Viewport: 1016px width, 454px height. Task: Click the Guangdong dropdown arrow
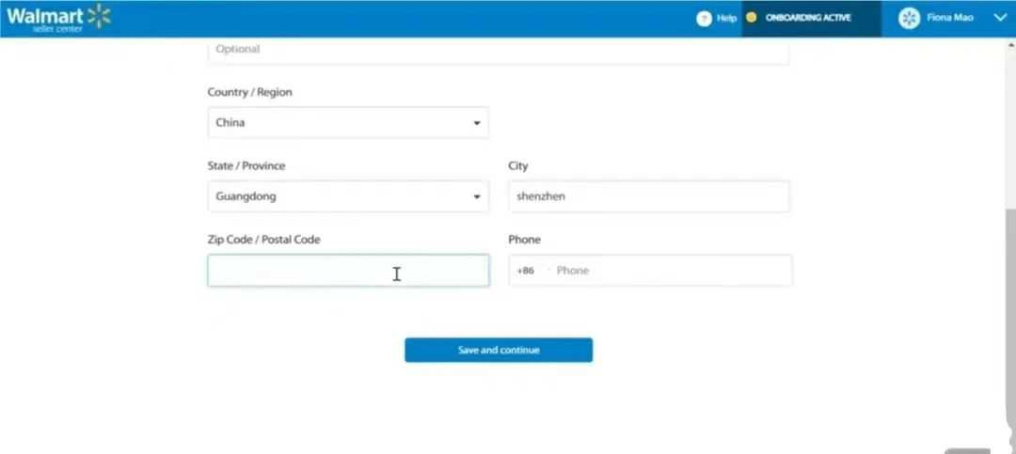[x=476, y=197]
